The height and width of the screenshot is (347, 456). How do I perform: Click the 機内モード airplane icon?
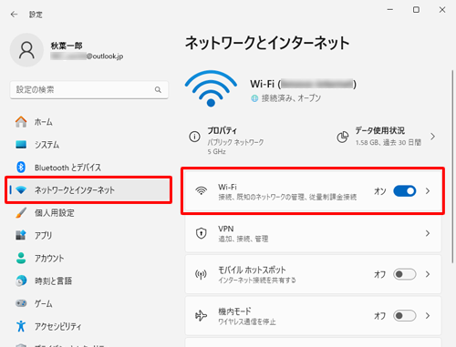coord(201,316)
